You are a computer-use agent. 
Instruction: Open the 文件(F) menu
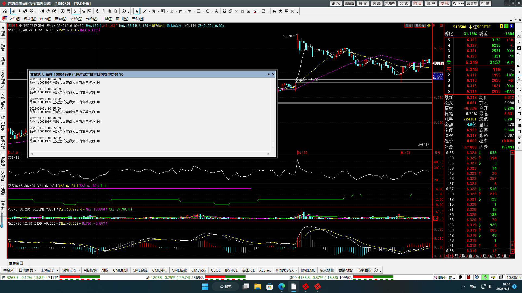[x=14, y=19]
